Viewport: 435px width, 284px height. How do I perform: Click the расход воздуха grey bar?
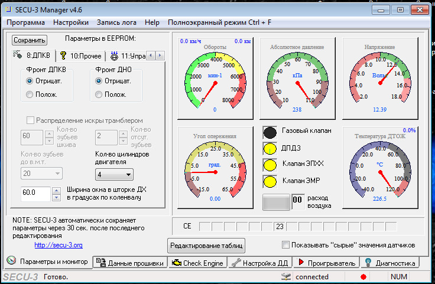[x=276, y=202]
